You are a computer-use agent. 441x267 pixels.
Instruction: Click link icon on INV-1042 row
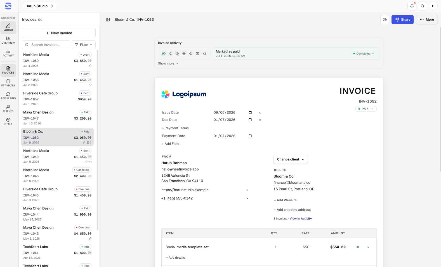pos(90,239)
